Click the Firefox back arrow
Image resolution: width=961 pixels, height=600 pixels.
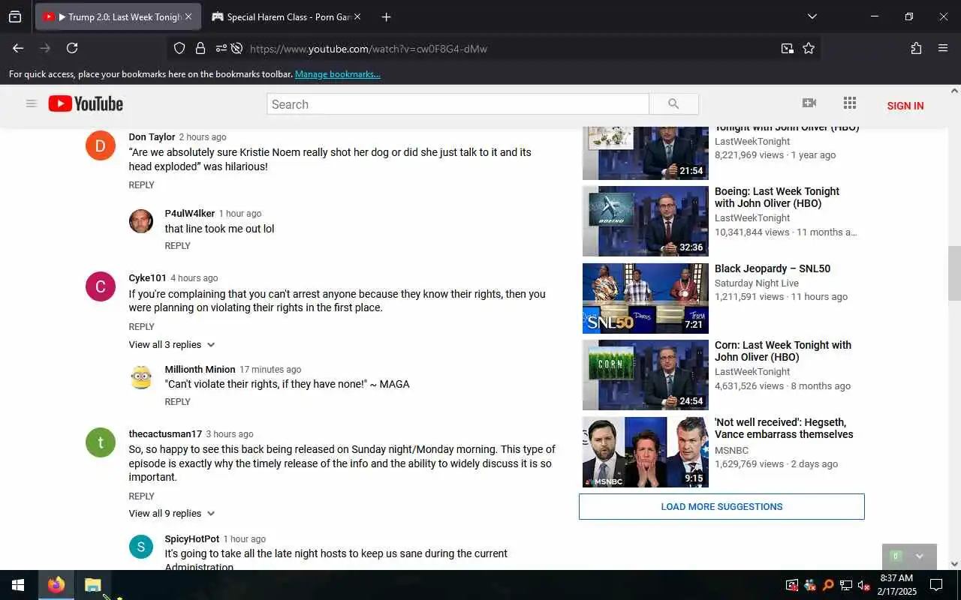18,48
